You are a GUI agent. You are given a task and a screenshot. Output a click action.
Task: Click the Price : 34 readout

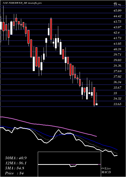pyautogui.click(x=15, y=173)
